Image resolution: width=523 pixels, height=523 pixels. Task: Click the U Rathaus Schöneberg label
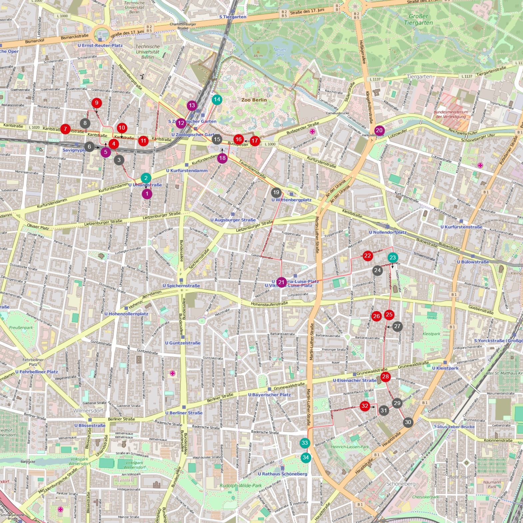283,474
